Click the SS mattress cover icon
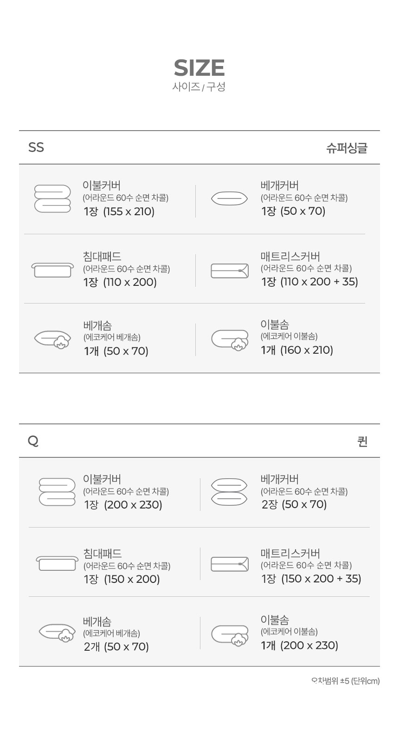Image resolution: width=399 pixels, height=746 pixels. click(230, 271)
